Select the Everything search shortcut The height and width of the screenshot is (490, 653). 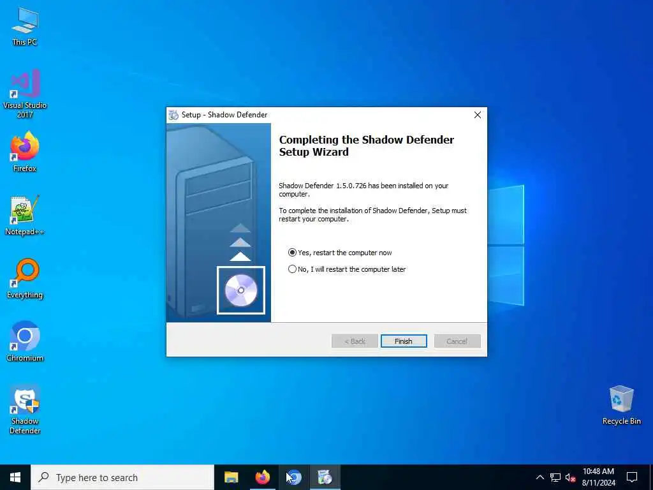pyautogui.click(x=25, y=278)
